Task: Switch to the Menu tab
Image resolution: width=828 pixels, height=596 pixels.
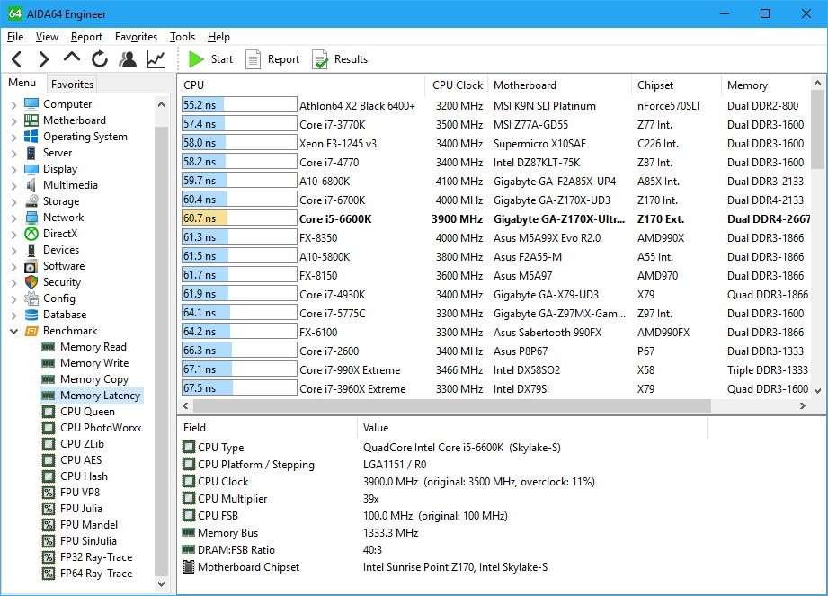Action: click(22, 83)
